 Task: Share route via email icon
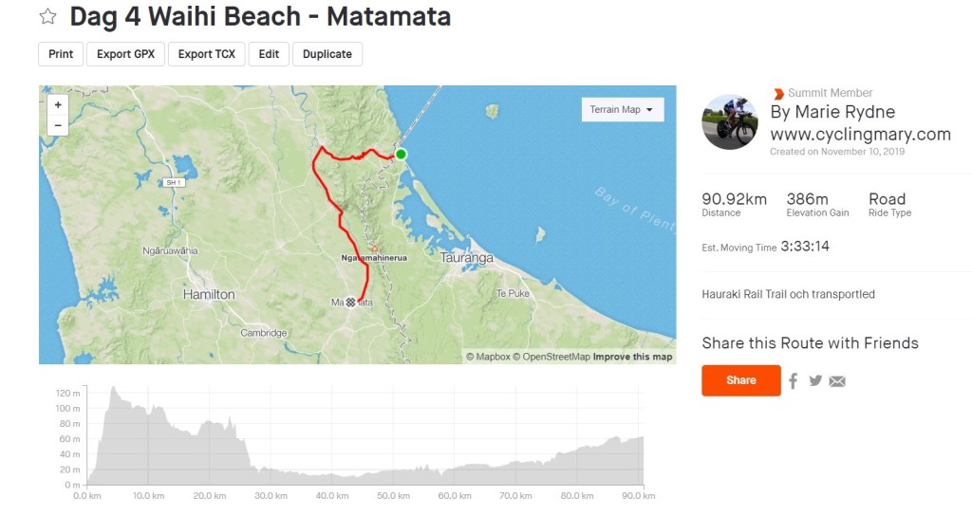[837, 381]
